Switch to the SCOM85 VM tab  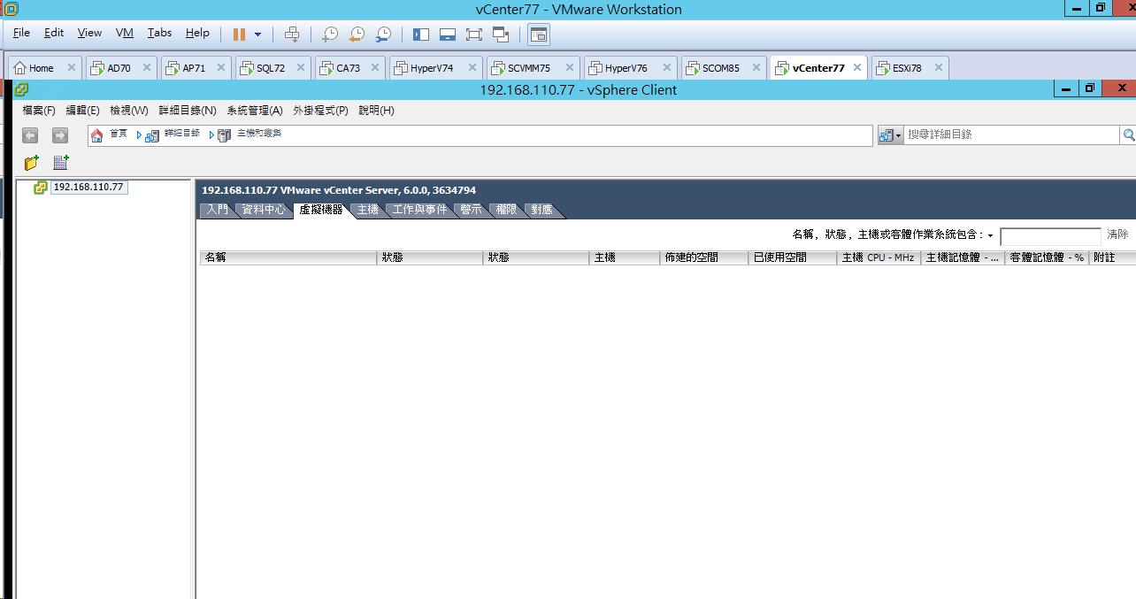[720, 68]
